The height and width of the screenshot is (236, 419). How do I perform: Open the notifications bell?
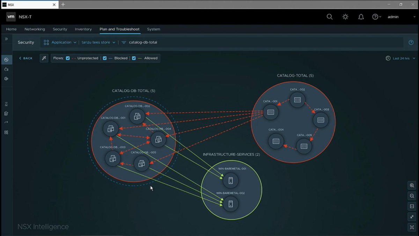pyautogui.click(x=361, y=17)
